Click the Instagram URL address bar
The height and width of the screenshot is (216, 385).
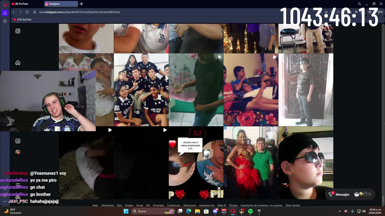80,12
